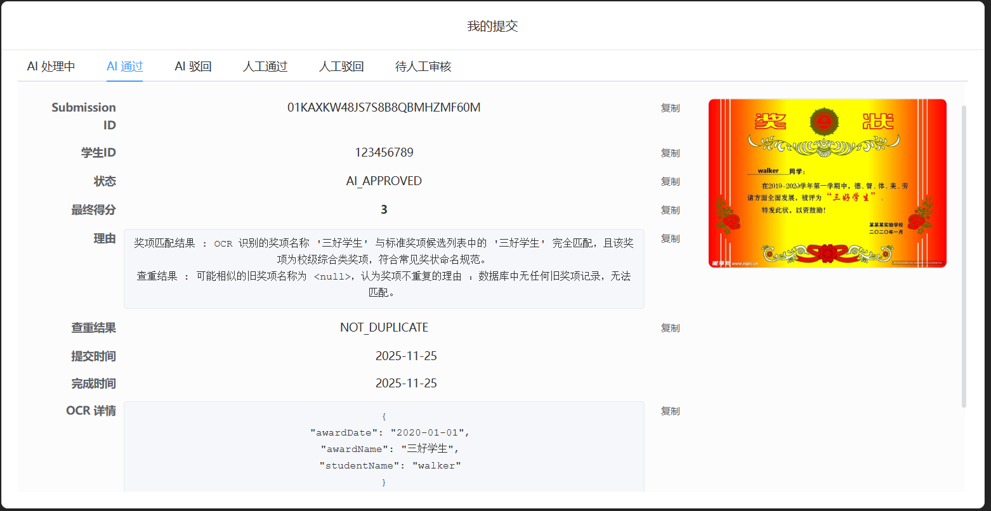991x511 pixels.
Task: Click the OCR 详情 field label
Action: (x=91, y=411)
